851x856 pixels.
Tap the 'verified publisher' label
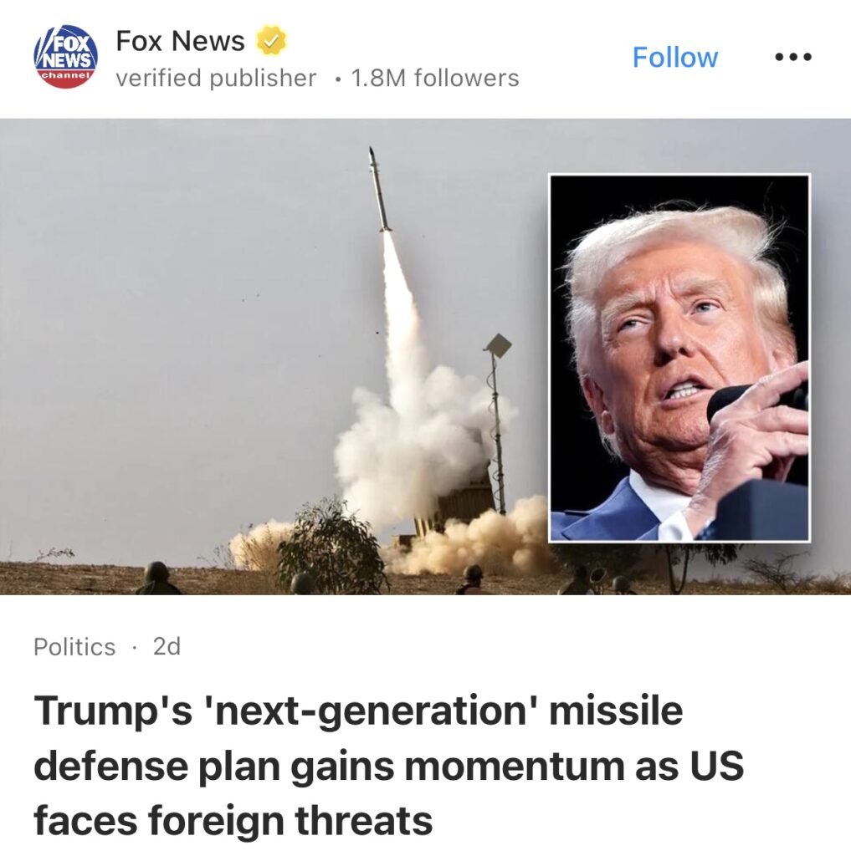click(216, 78)
